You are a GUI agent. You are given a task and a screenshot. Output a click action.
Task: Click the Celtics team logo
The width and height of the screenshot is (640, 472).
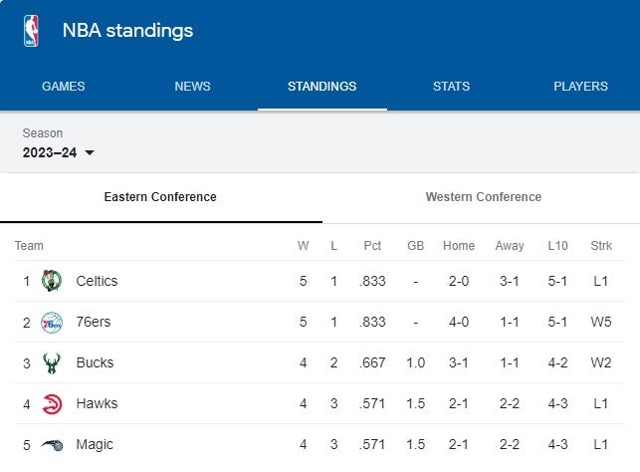[52, 281]
